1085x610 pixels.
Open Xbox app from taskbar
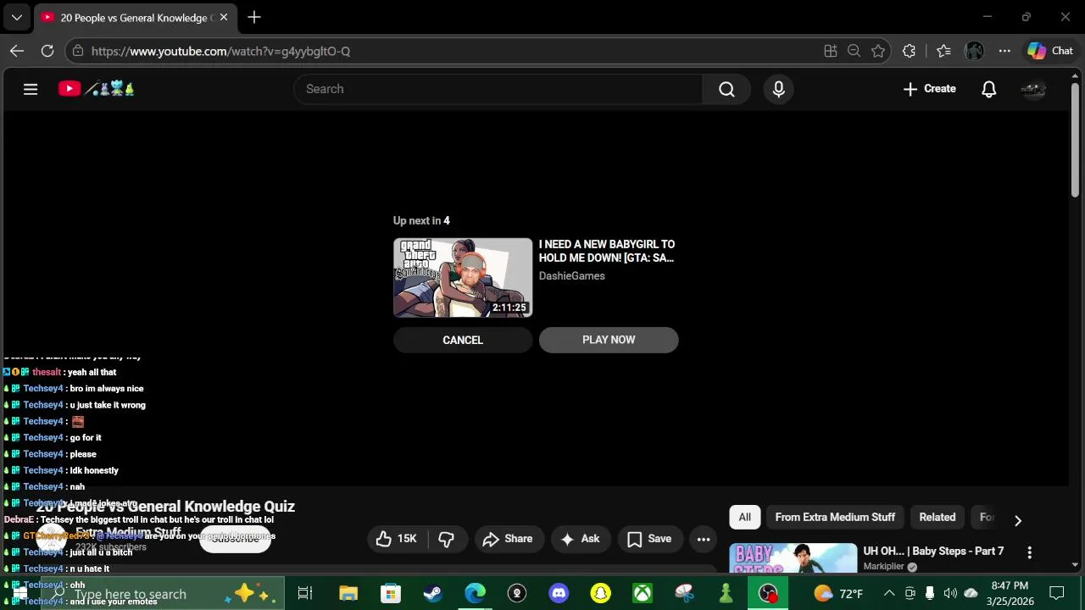point(643,593)
